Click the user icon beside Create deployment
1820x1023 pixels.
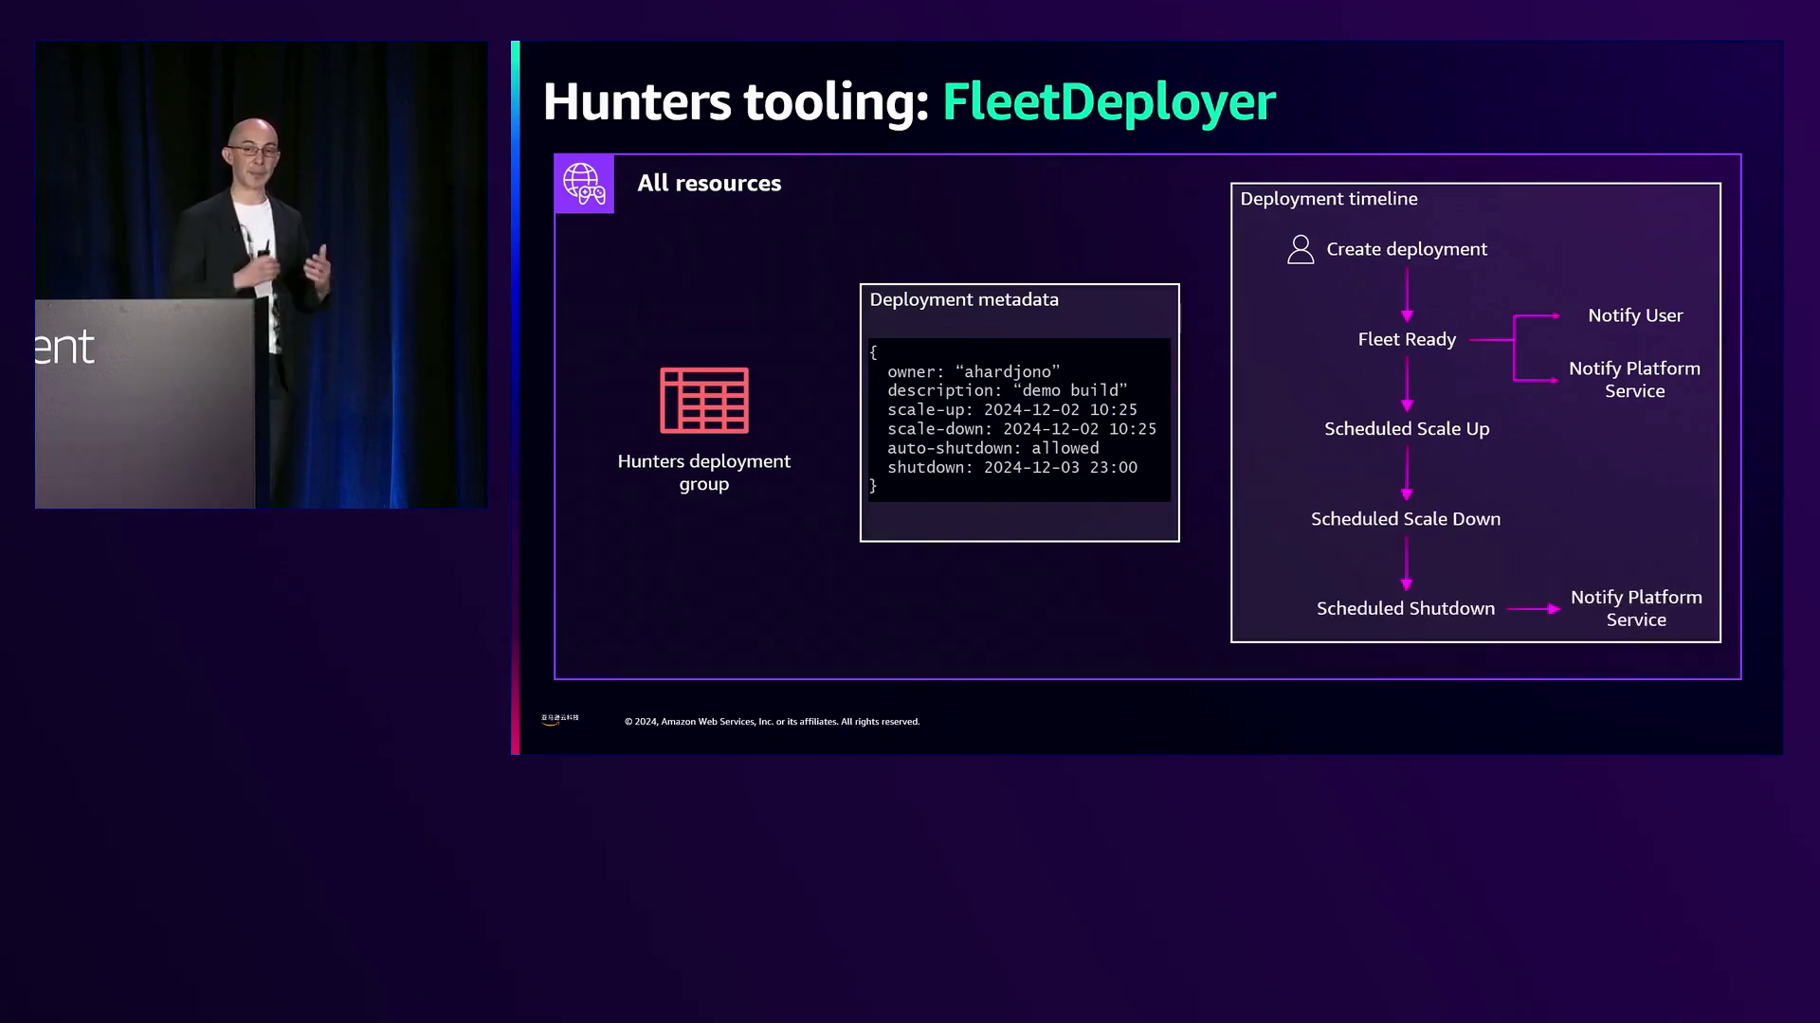[1301, 249]
